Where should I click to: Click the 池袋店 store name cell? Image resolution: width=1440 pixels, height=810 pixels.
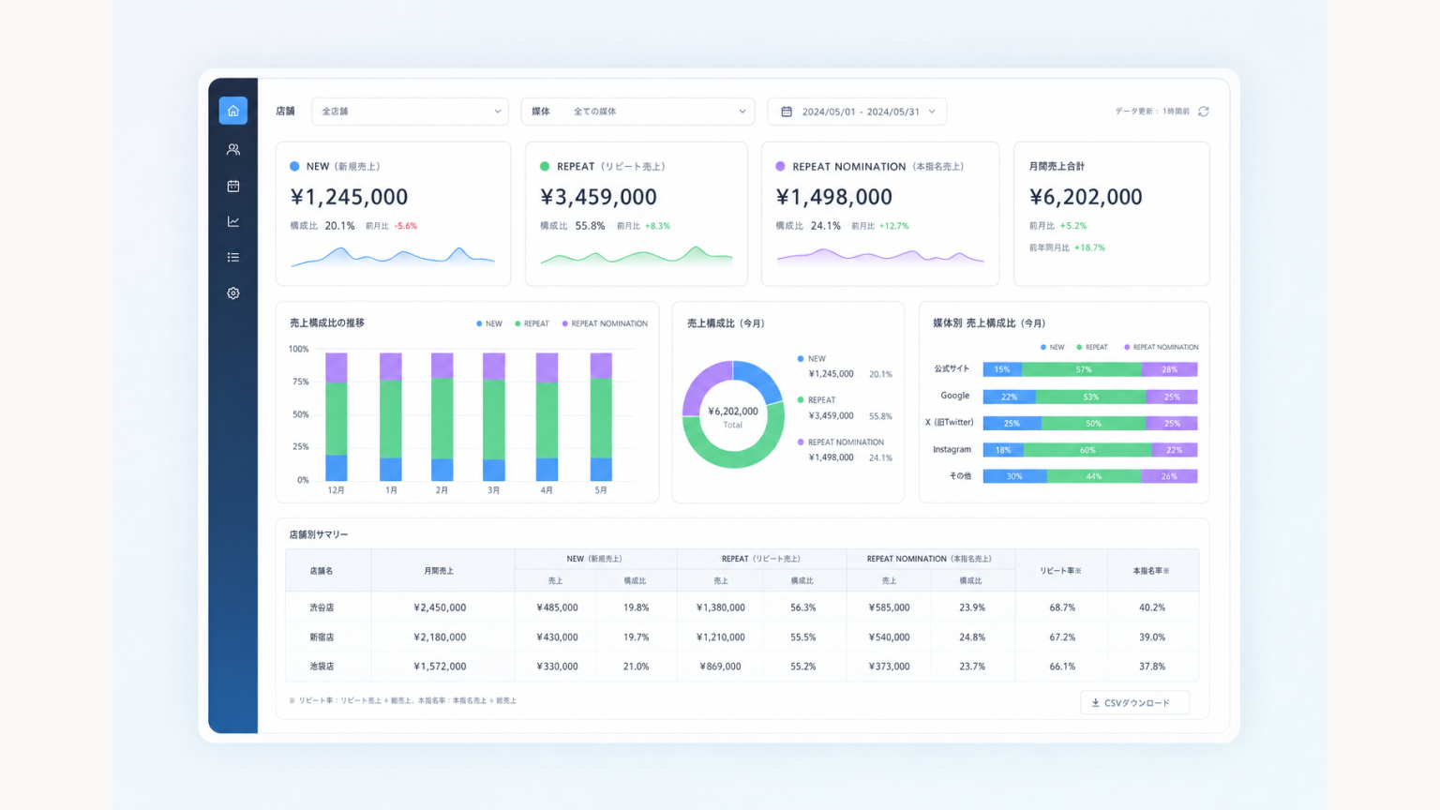click(322, 667)
